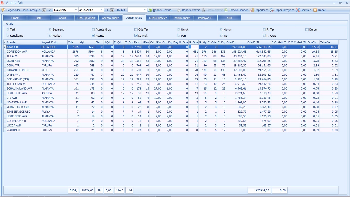Enable the Segment checkbox
The height and width of the screenshot is (197, 350).
tap(50, 29)
